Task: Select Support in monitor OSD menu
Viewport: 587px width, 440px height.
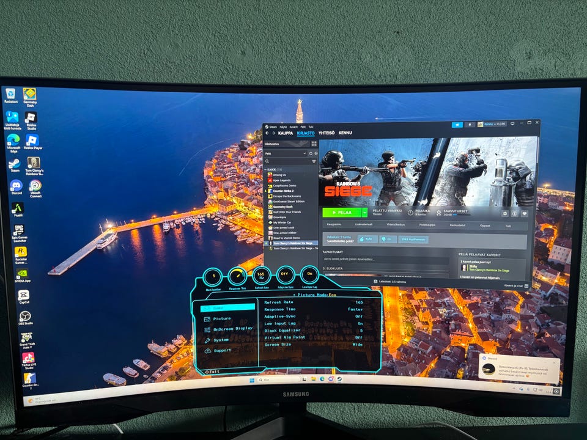Action: [x=222, y=351]
